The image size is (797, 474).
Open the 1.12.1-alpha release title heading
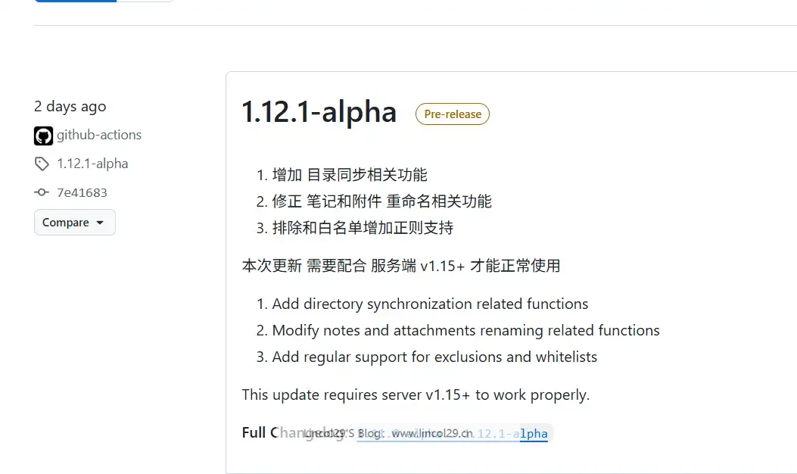[x=319, y=112]
